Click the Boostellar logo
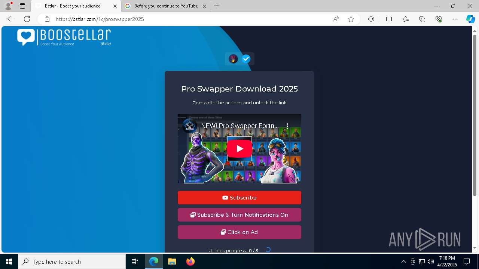The height and width of the screenshot is (269, 479). point(64,37)
